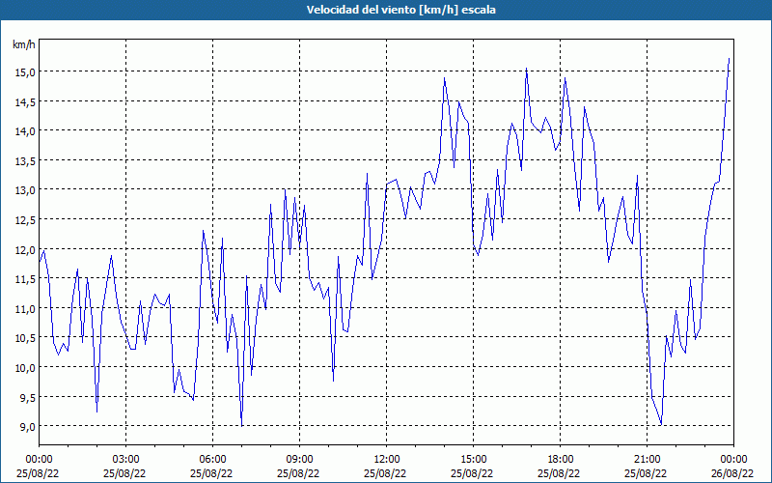The width and height of the screenshot is (772, 483).
Task: Click the '26/08/22' date label
Action: [733, 473]
